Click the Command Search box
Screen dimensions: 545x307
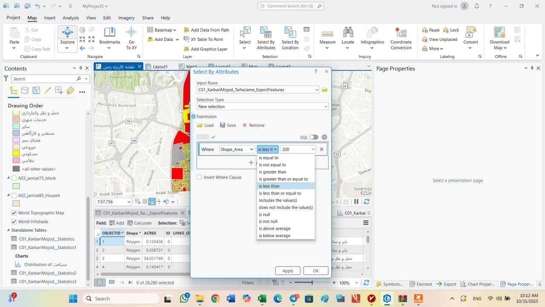(291, 6)
